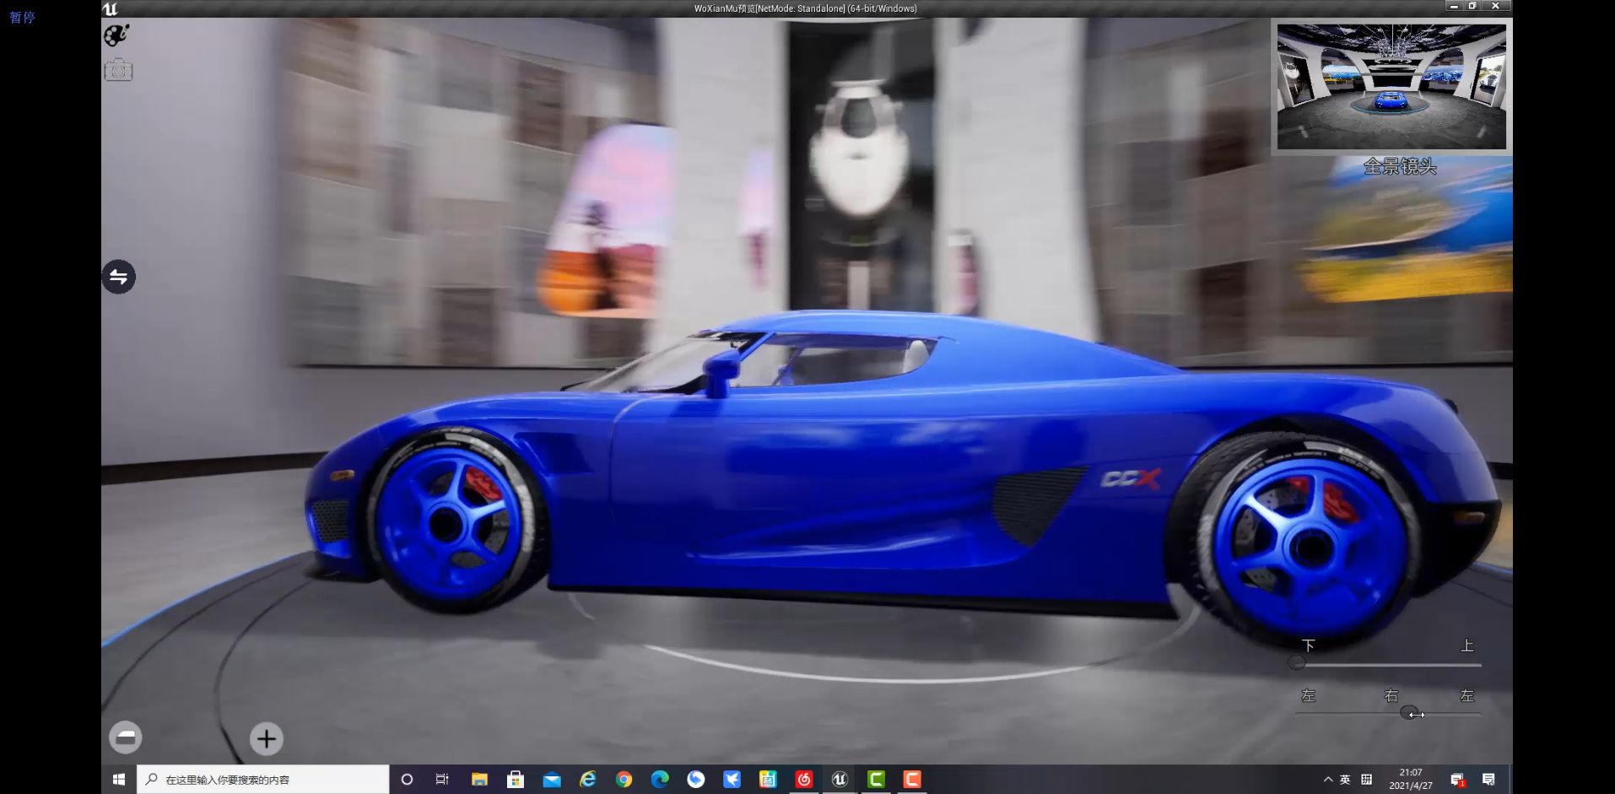The image size is (1615, 794).
Task: Click the swap arrows round button
Action: point(119,277)
